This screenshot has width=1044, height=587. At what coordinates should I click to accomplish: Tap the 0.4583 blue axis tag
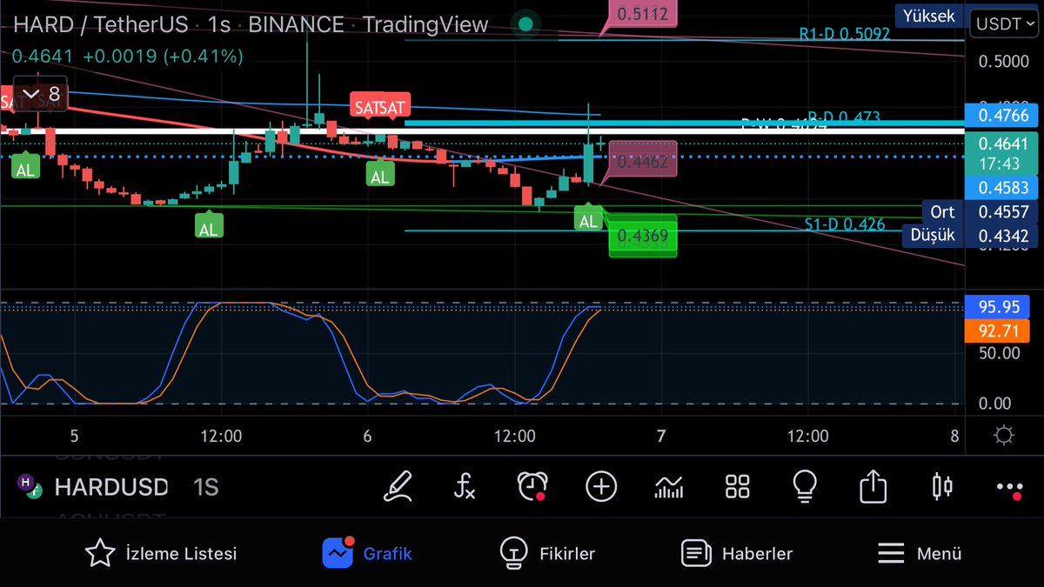tap(1002, 188)
